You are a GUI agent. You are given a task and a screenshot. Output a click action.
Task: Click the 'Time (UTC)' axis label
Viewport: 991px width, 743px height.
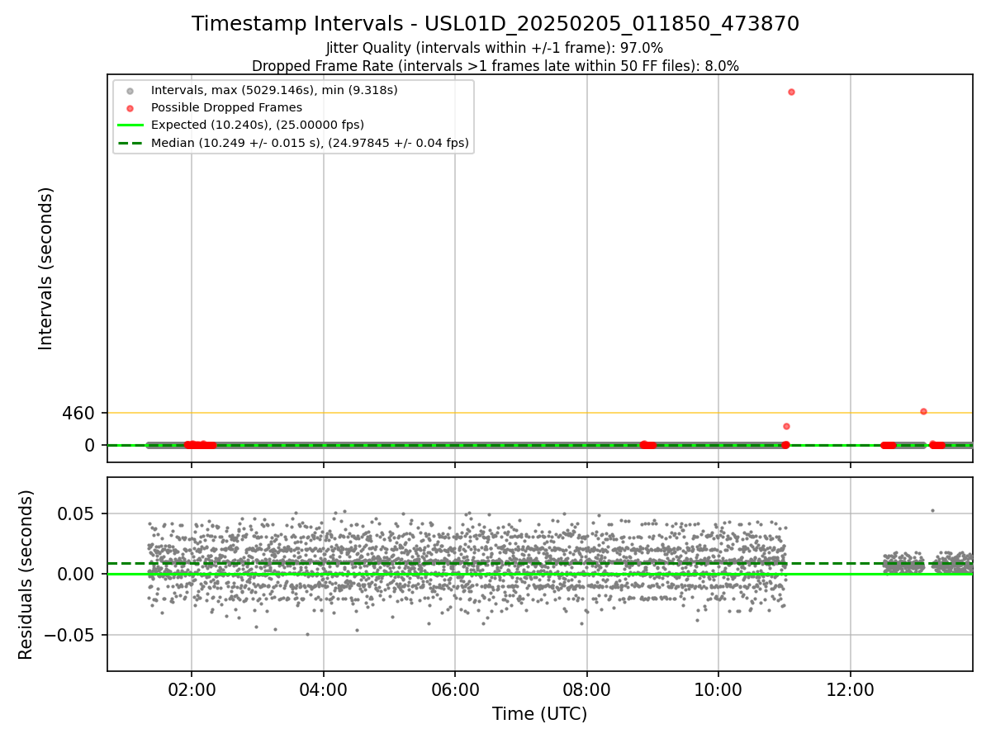540,714
